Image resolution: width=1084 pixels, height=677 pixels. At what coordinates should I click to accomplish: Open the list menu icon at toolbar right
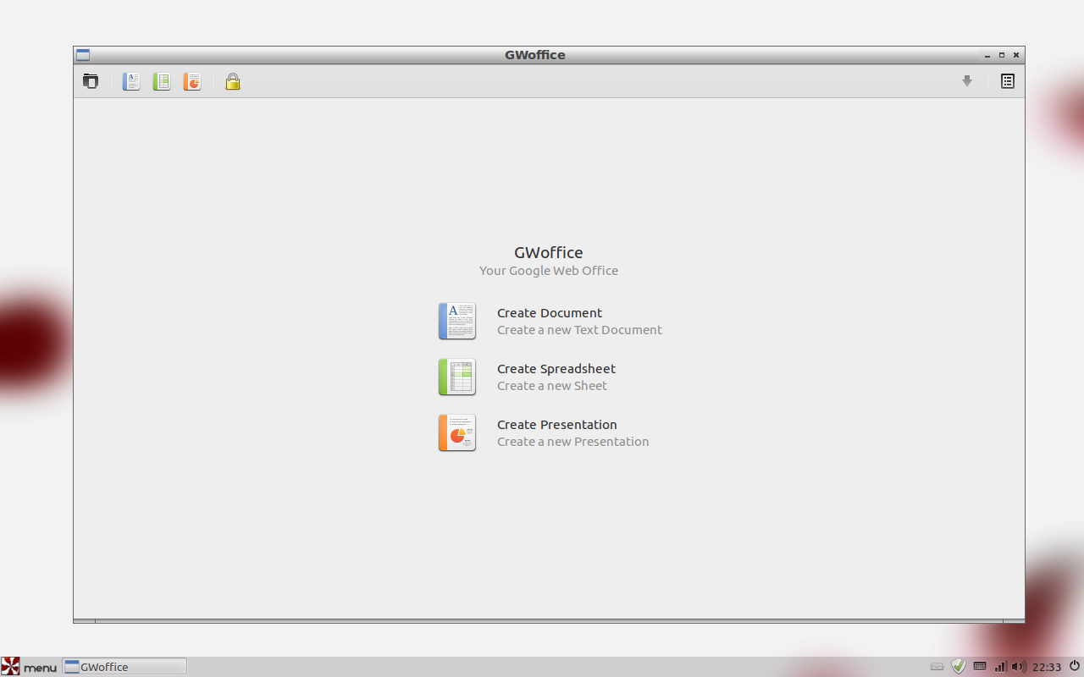pyautogui.click(x=1008, y=81)
